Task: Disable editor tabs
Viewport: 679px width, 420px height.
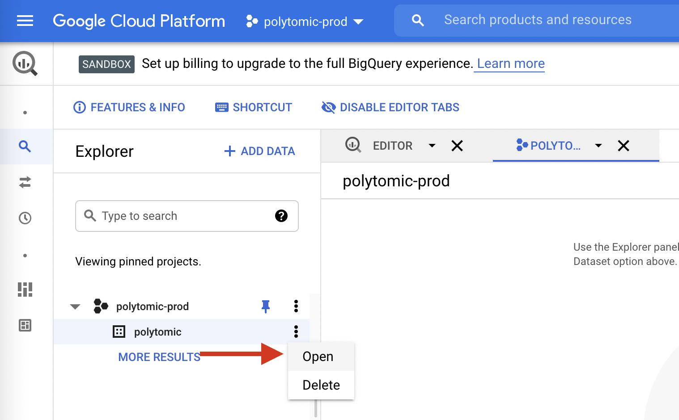Action: (x=390, y=107)
